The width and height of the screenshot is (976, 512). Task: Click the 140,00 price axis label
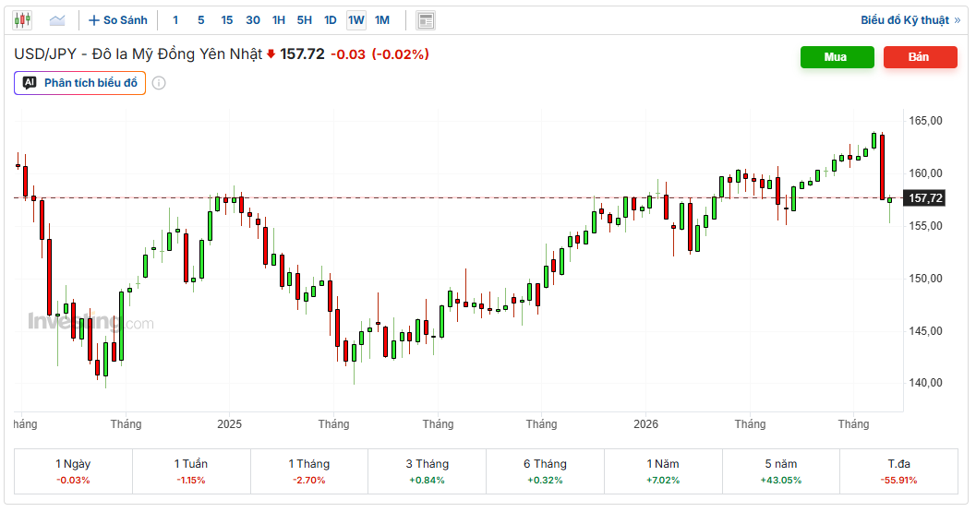(925, 383)
